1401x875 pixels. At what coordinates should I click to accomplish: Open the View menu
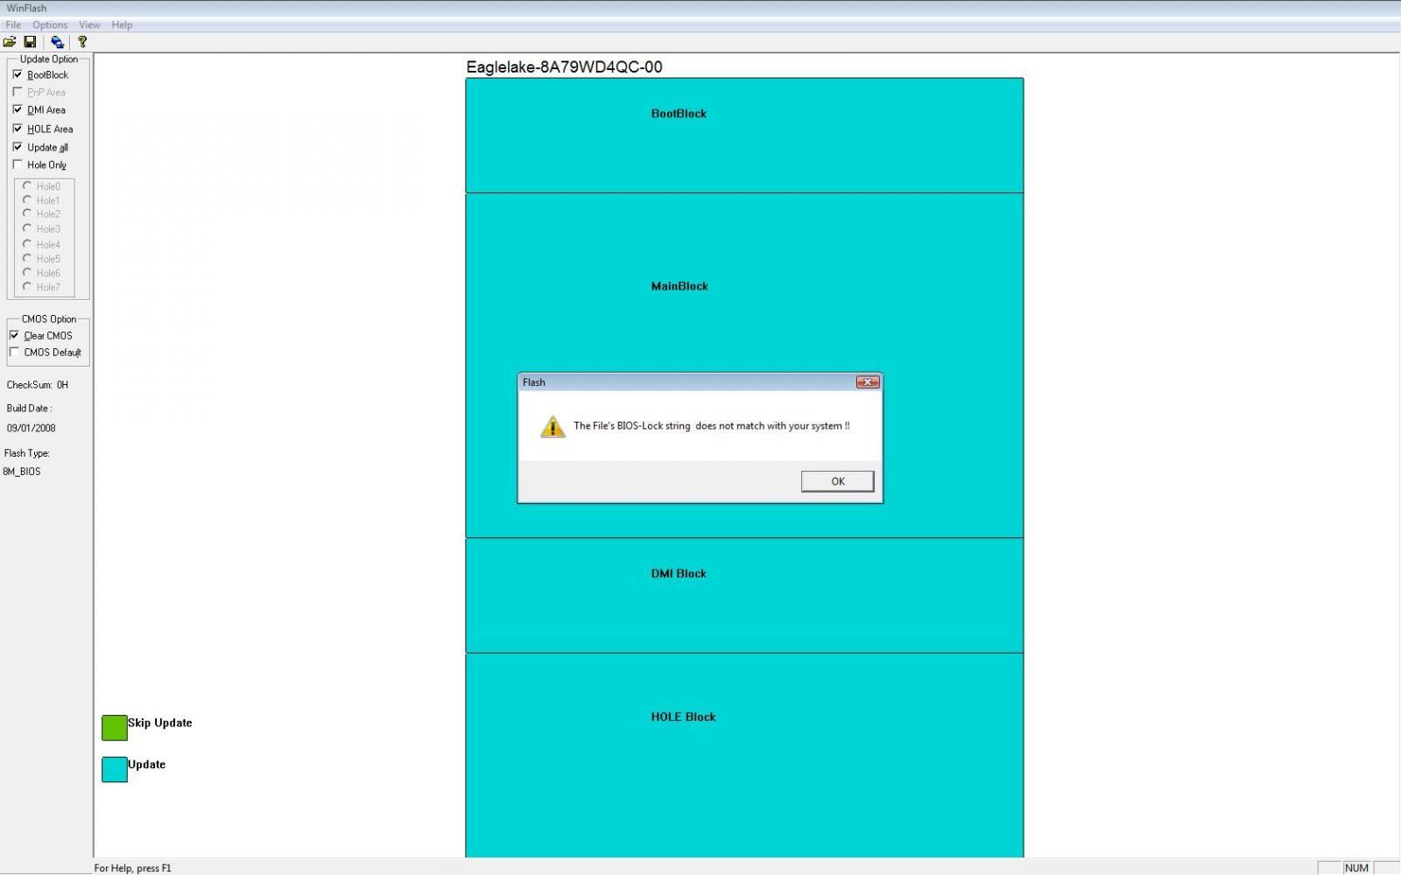[x=89, y=24]
